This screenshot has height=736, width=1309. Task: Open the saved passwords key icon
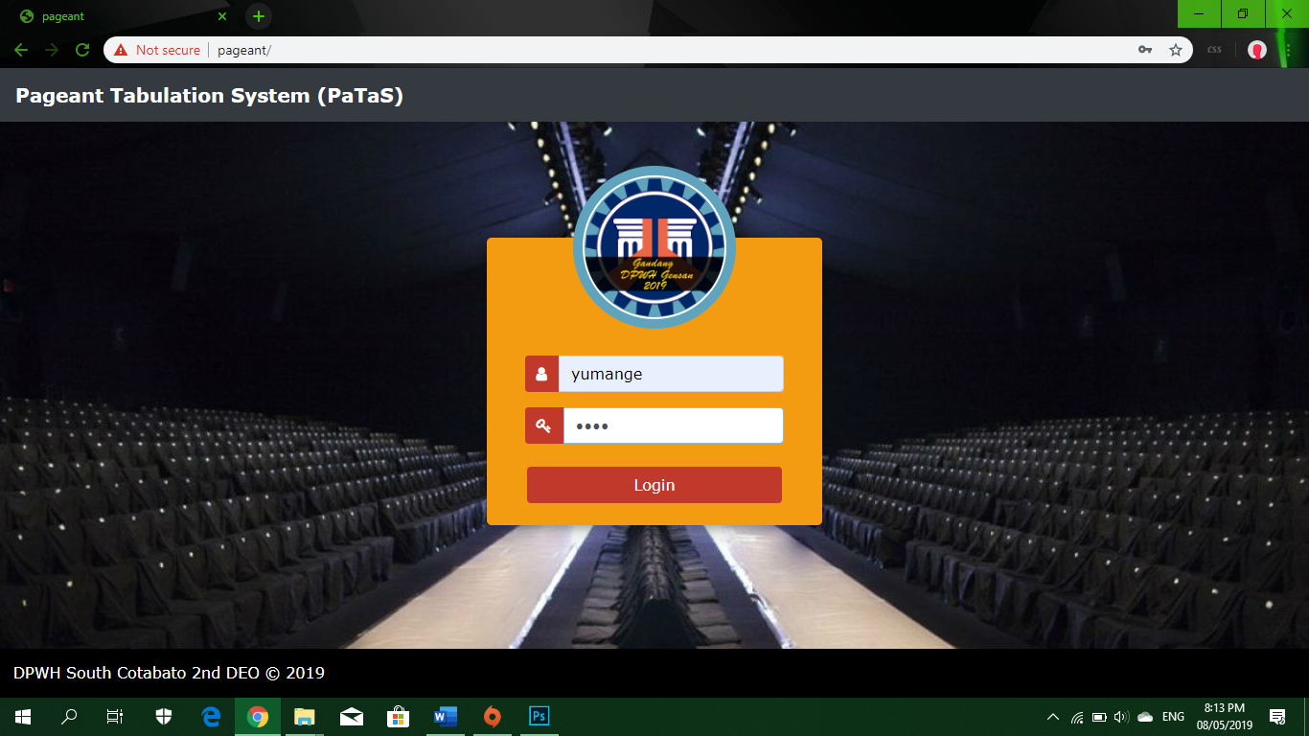[1144, 50]
